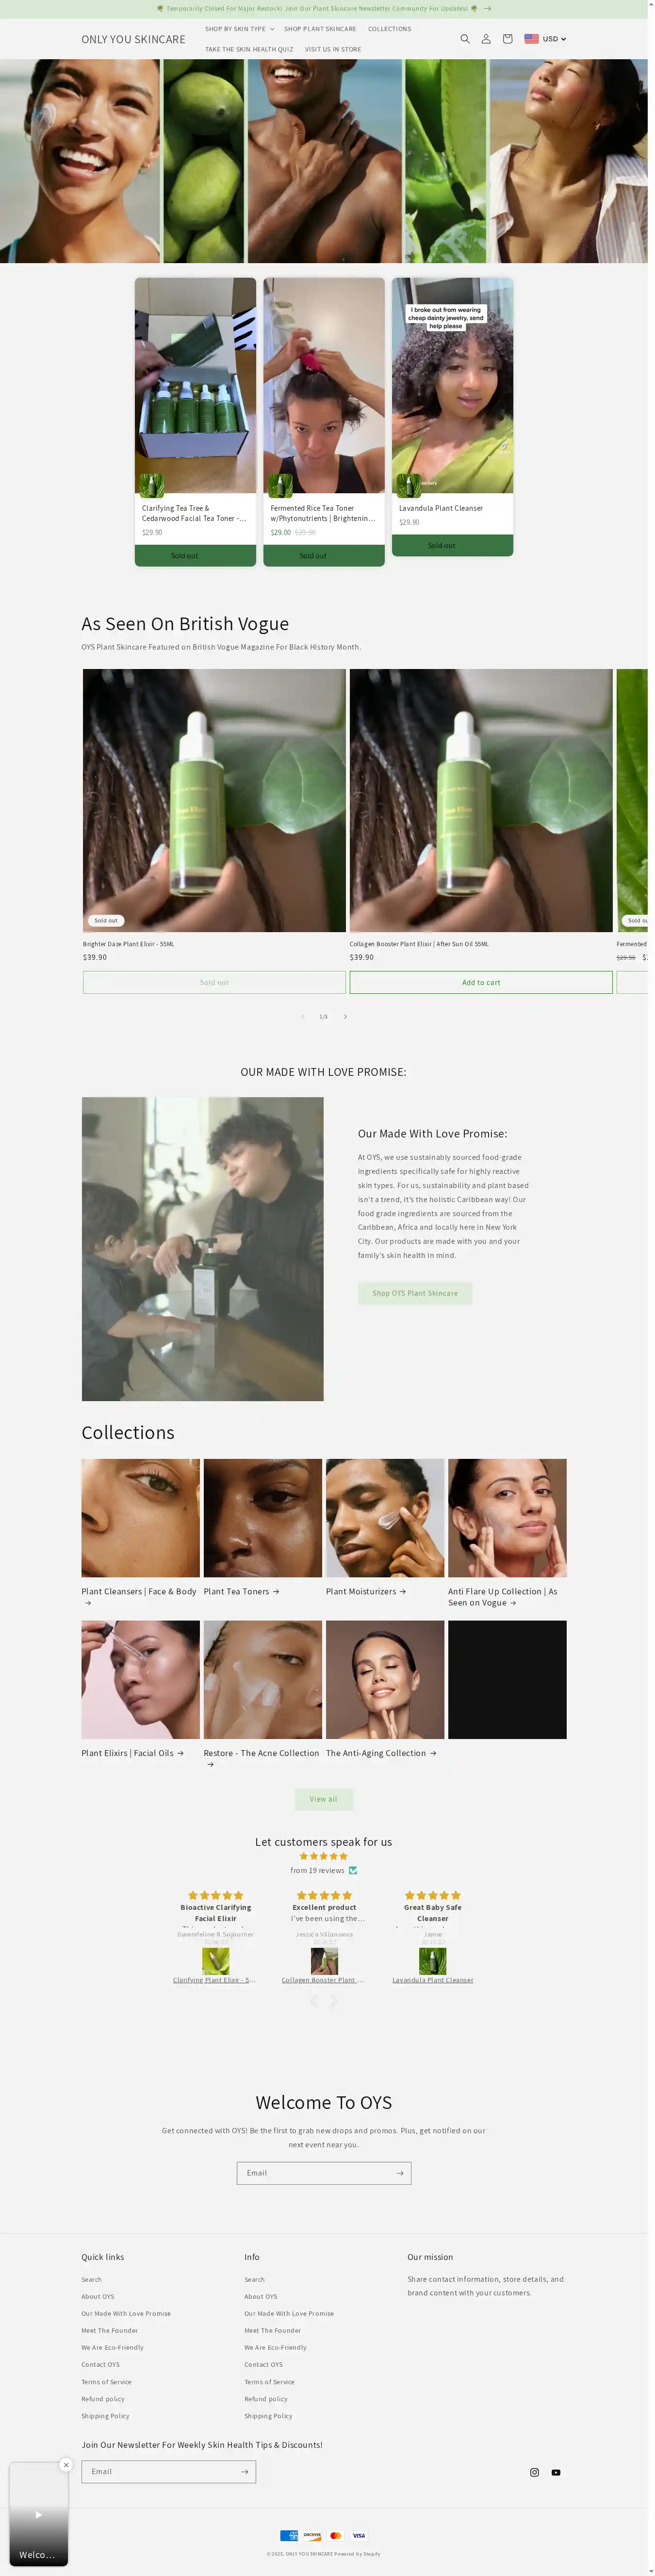This screenshot has height=2576, width=655.
Task: Open the shopping cart icon
Action: [x=507, y=39]
